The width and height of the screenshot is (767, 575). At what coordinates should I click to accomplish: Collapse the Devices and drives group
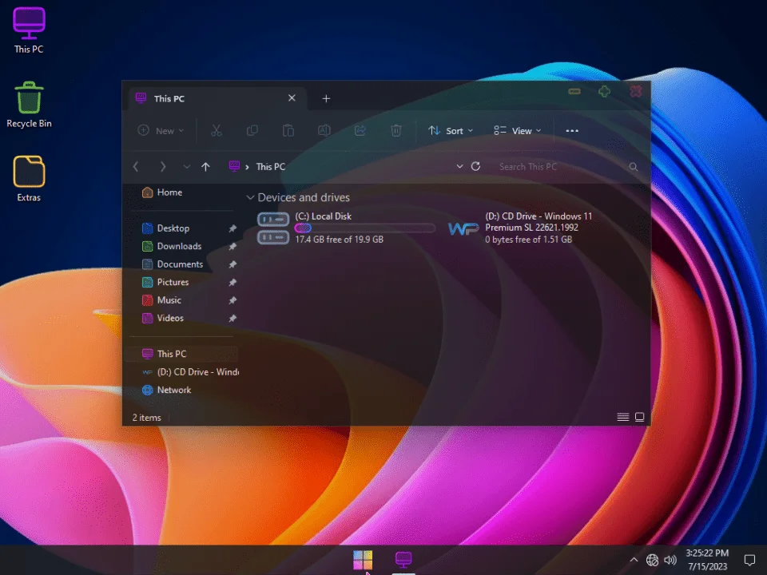[250, 197]
